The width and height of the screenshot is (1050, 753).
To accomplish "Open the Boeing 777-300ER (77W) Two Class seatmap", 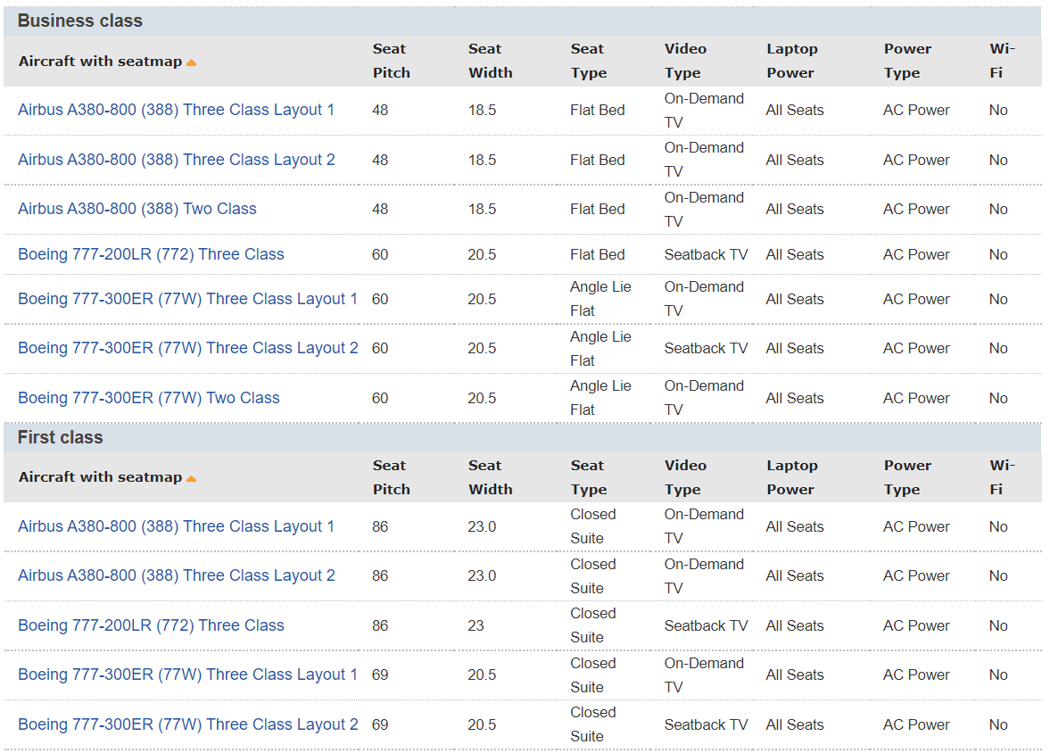I will pyautogui.click(x=148, y=398).
